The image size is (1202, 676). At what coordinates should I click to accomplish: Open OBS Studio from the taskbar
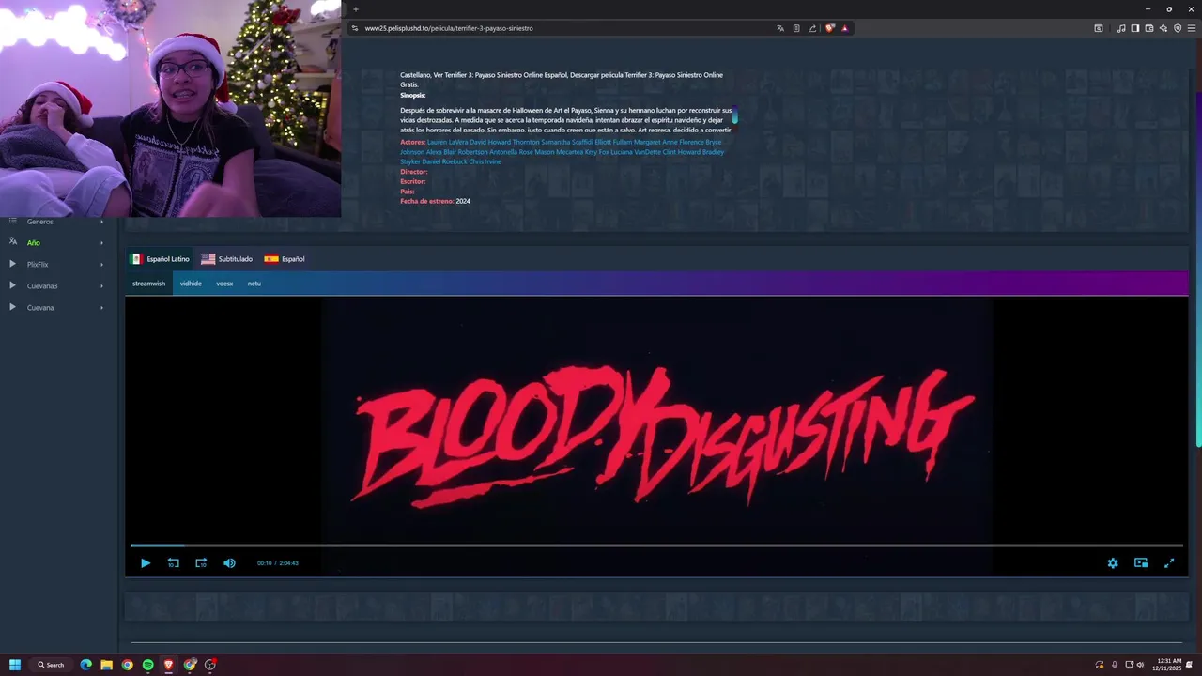[210, 665]
